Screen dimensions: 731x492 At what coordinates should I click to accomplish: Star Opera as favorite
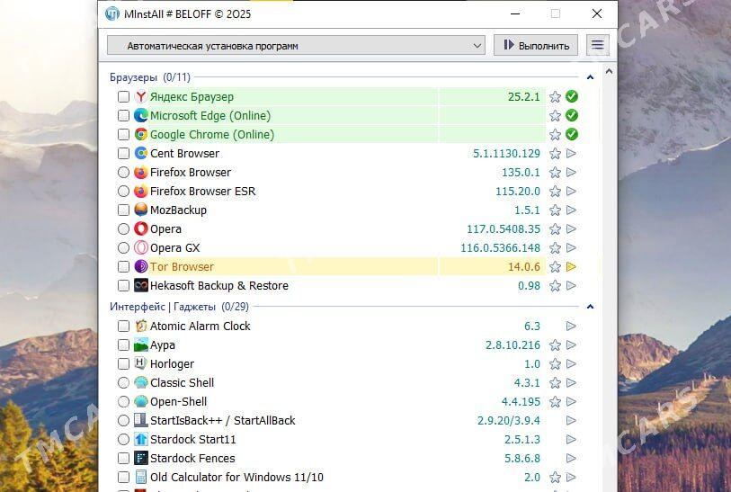coord(555,229)
